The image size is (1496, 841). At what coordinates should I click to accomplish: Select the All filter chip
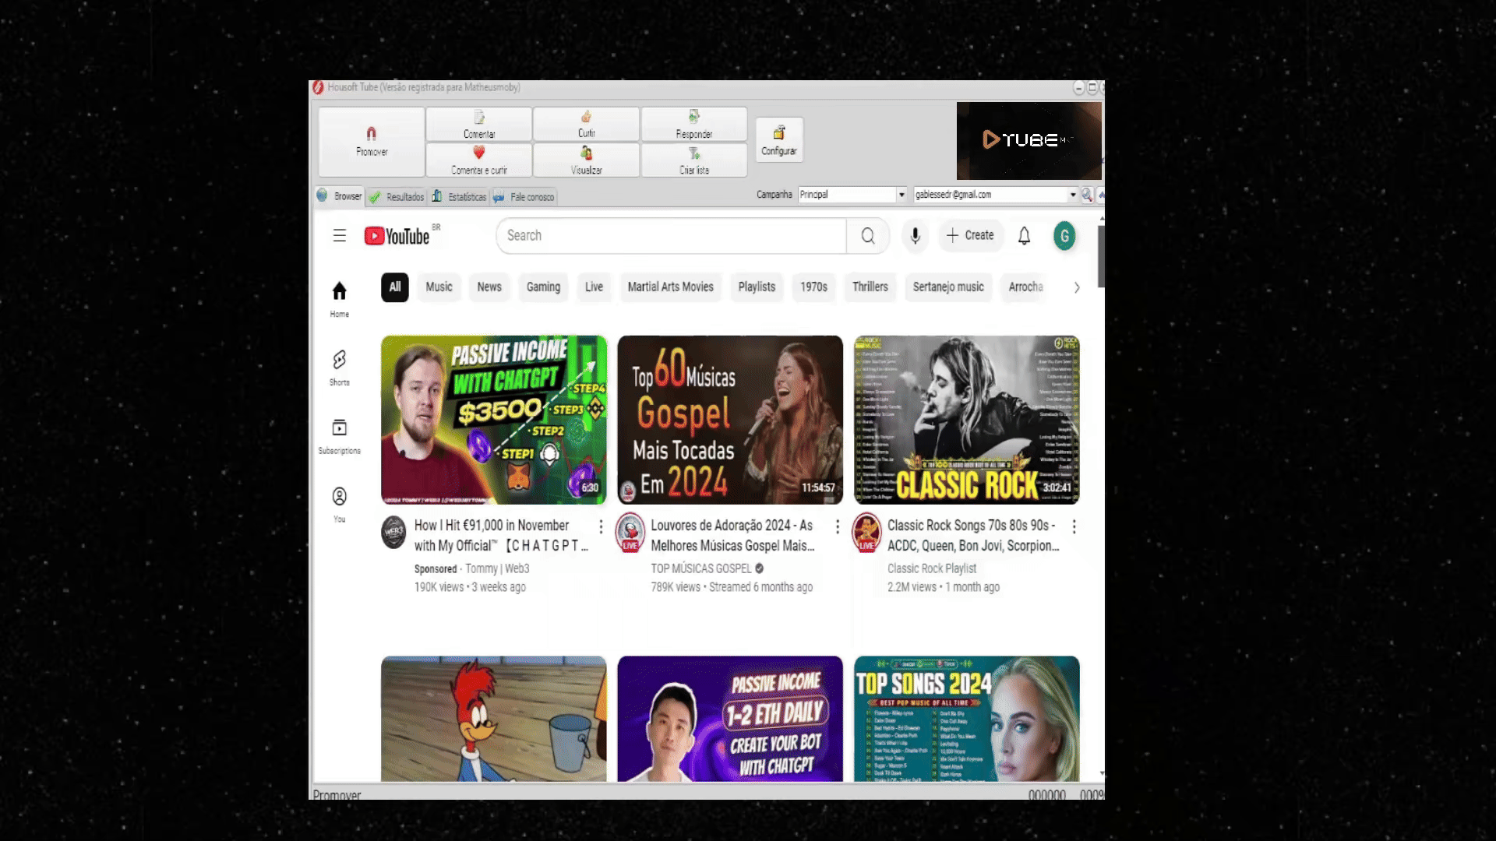pyautogui.click(x=395, y=287)
